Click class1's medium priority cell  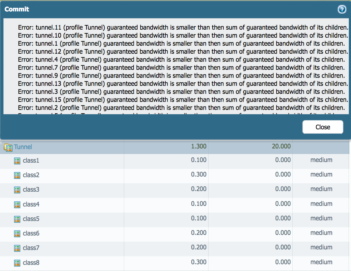(321, 160)
